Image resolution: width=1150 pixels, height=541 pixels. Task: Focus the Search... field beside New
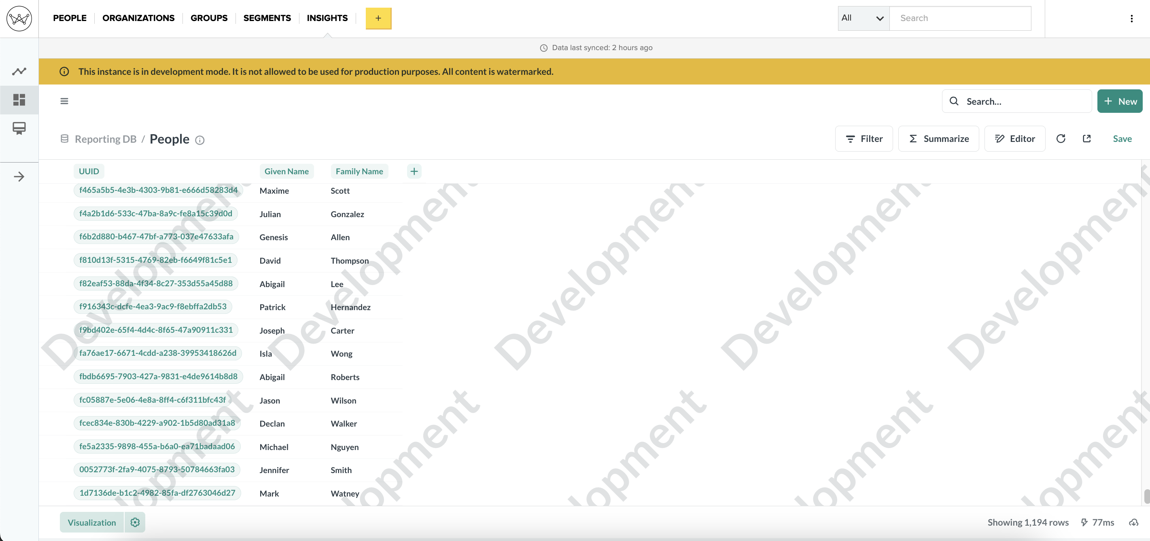point(1016,101)
